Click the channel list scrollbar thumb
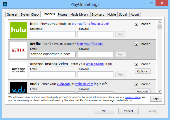The height and width of the screenshot is (120, 170). pyautogui.click(x=159, y=27)
